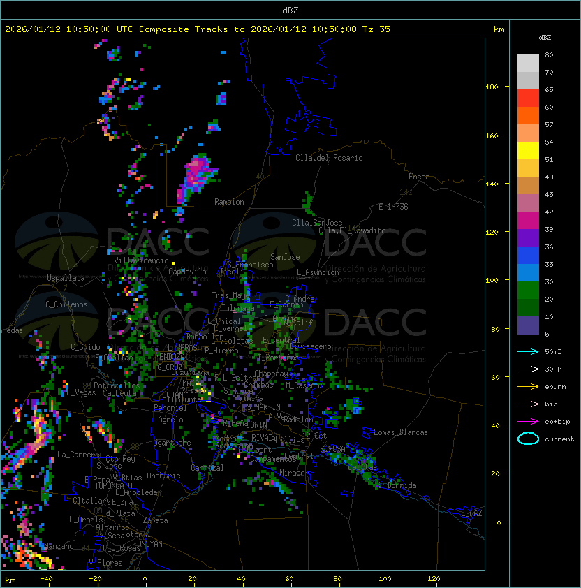Click the magenta eb+bip arrow icon
The height and width of the screenshot is (588, 581).
pos(528,422)
